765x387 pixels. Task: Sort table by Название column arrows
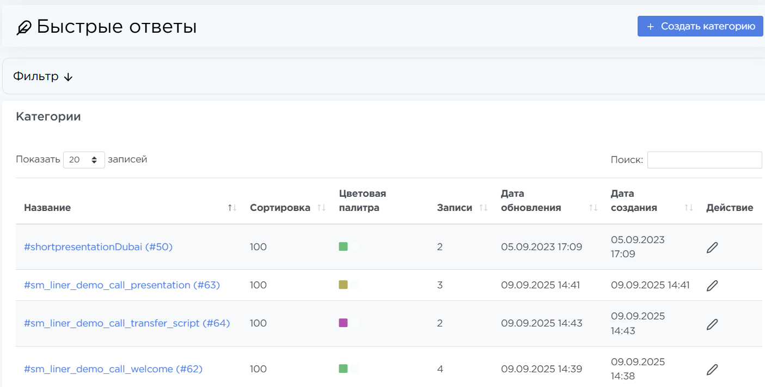click(232, 208)
